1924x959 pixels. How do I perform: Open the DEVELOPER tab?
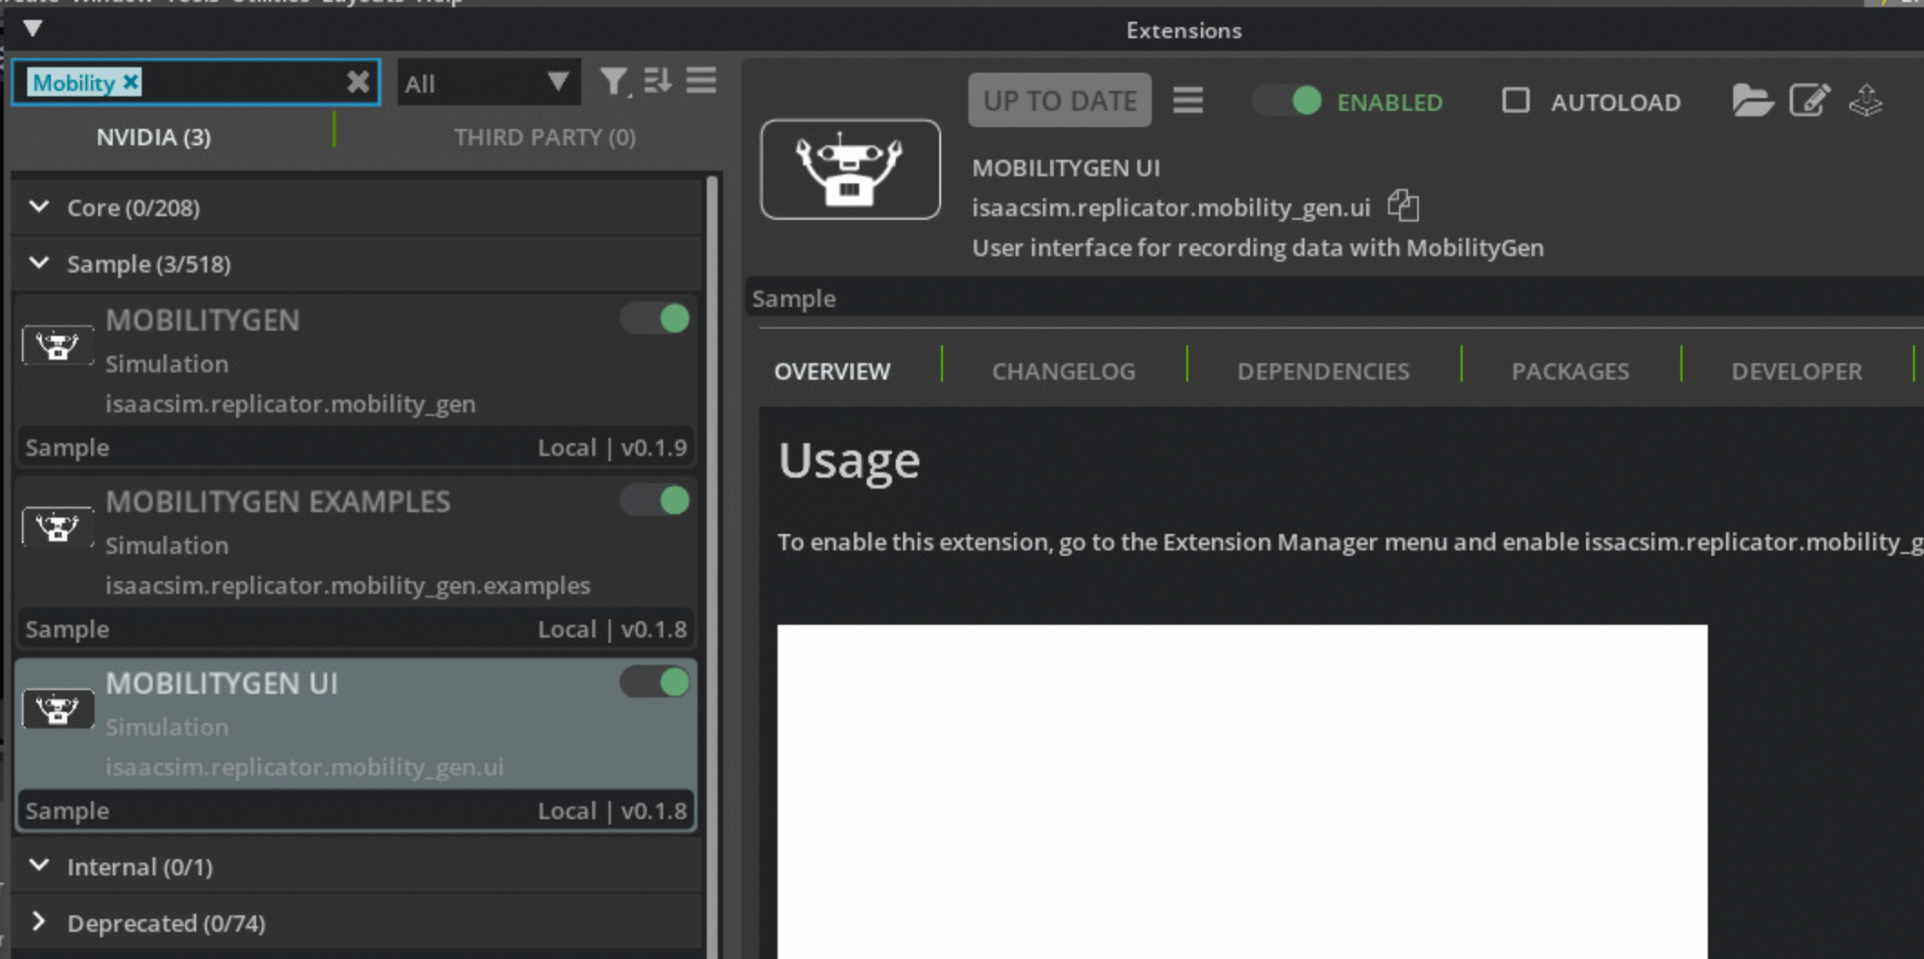tap(1797, 371)
